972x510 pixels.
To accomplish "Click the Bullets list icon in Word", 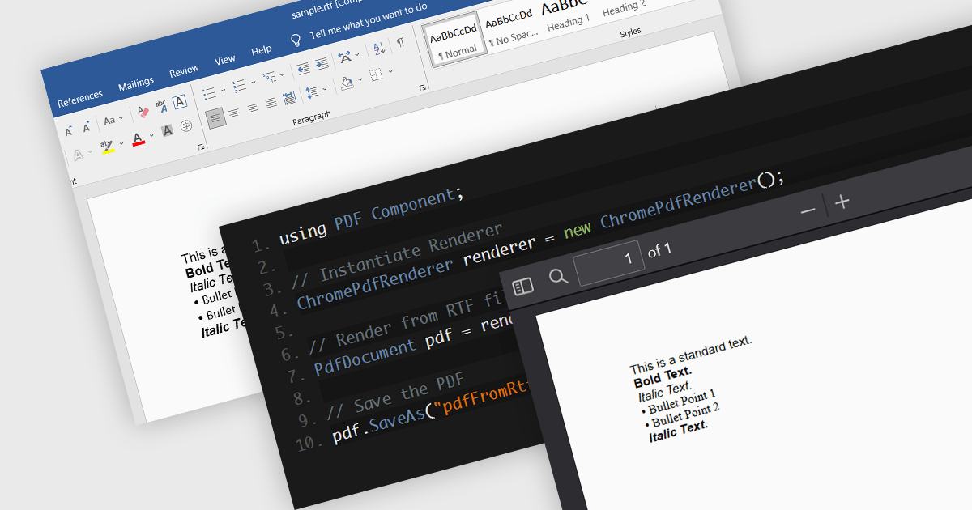I will tap(209, 92).
